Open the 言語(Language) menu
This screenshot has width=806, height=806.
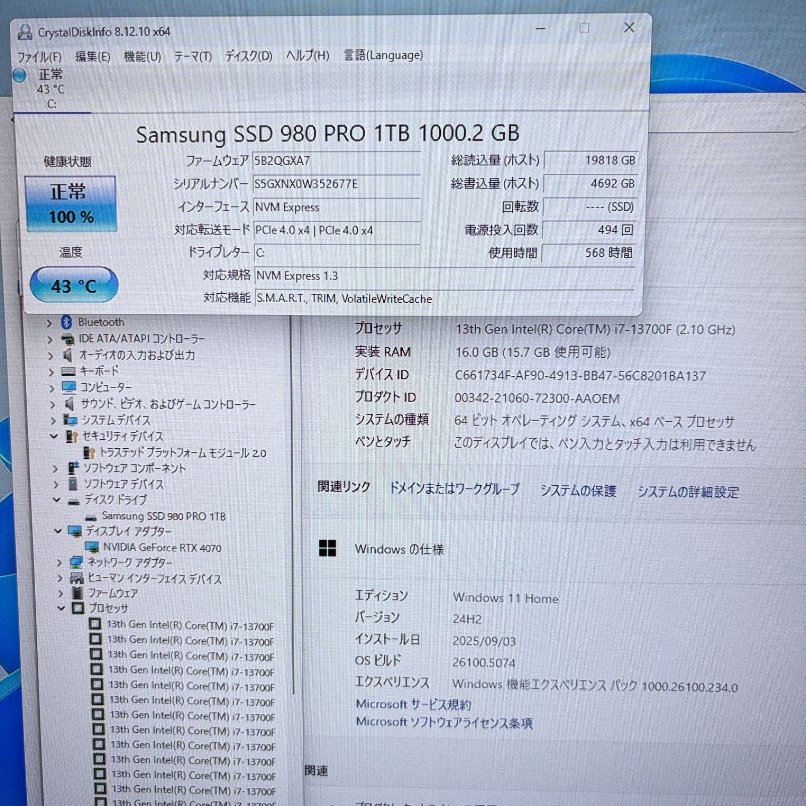pyautogui.click(x=383, y=55)
